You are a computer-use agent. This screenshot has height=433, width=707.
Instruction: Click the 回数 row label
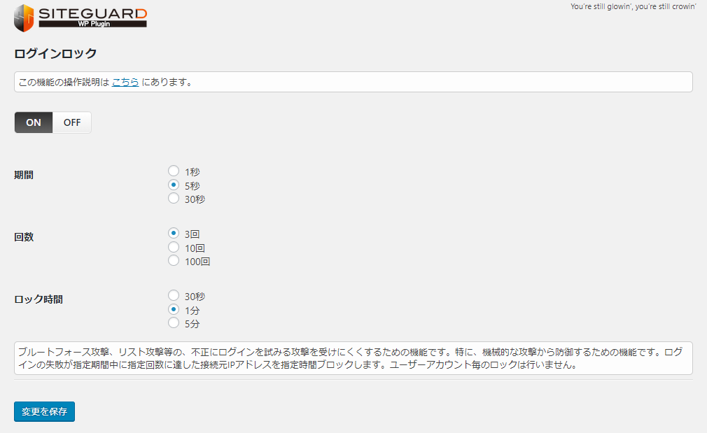click(x=24, y=237)
